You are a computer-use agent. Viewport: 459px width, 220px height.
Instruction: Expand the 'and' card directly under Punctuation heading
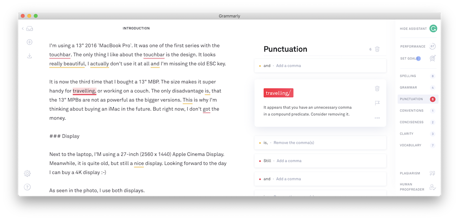point(320,66)
